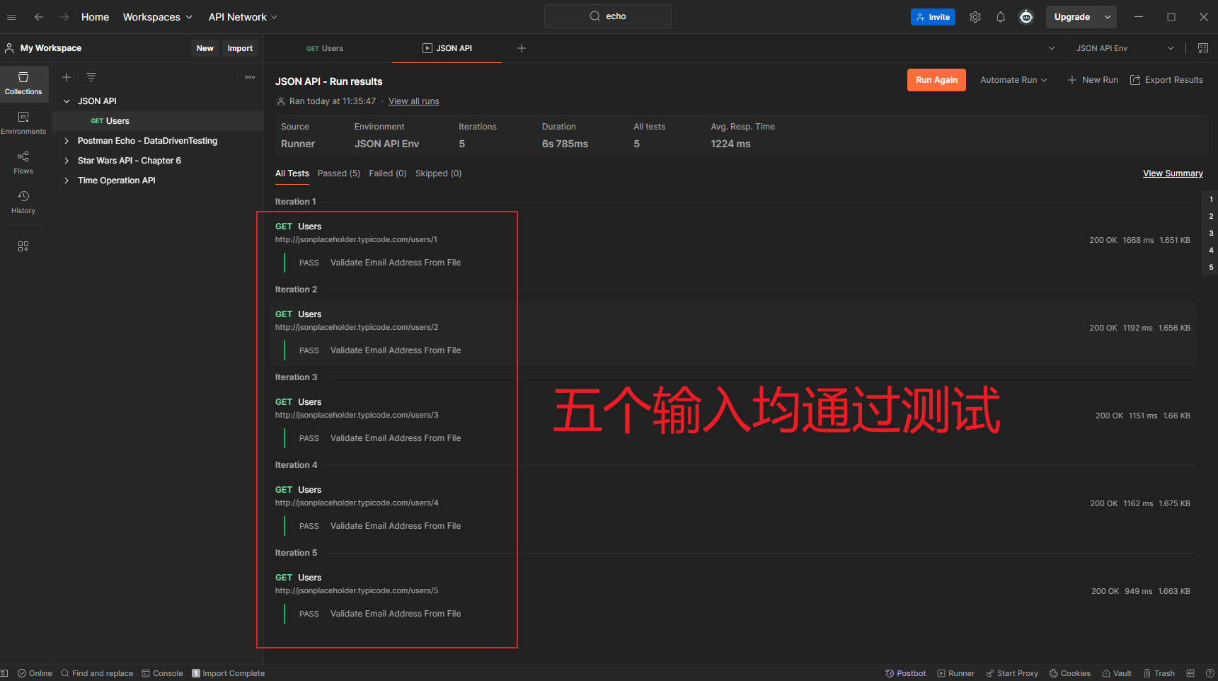Open the tabs overflow chevron
Viewport: 1218px width, 681px height.
1052,48
